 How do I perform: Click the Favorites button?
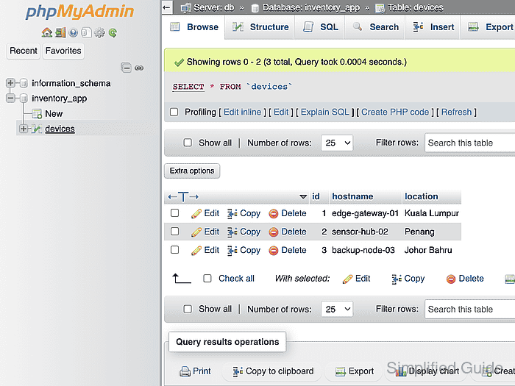[63, 51]
